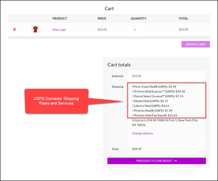Viewport: 218px width, 181px height.
Task: Click the Quantity column header
Action: (138, 18)
